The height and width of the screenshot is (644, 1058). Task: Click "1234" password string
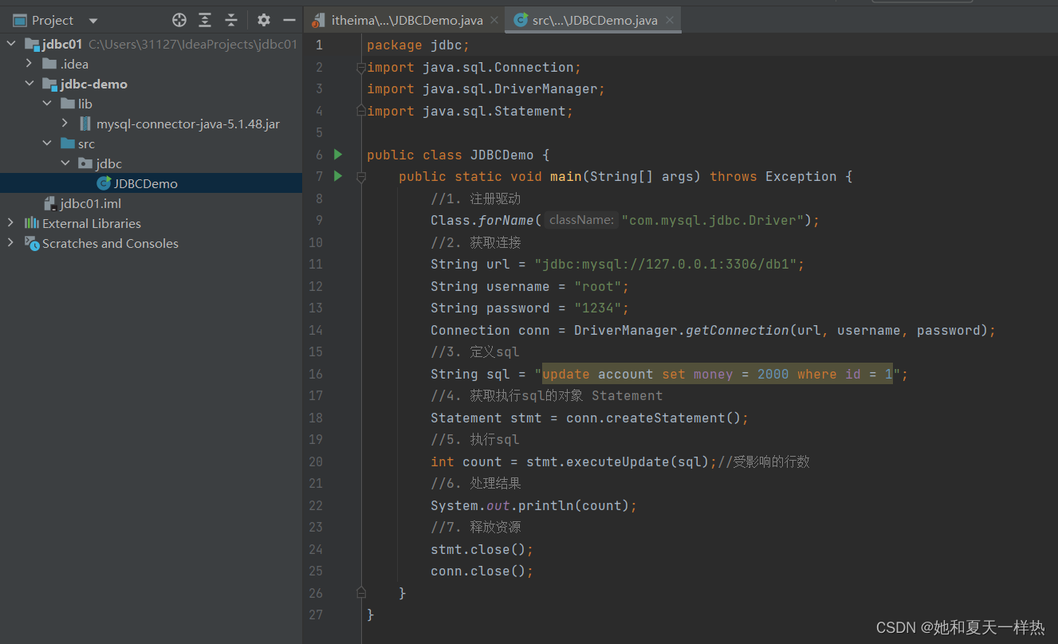click(597, 308)
